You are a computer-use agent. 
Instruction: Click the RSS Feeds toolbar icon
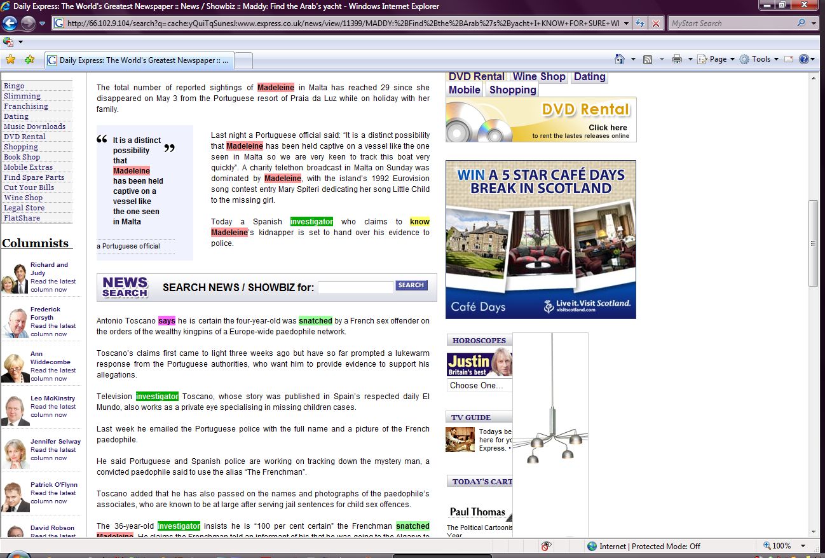click(x=648, y=59)
